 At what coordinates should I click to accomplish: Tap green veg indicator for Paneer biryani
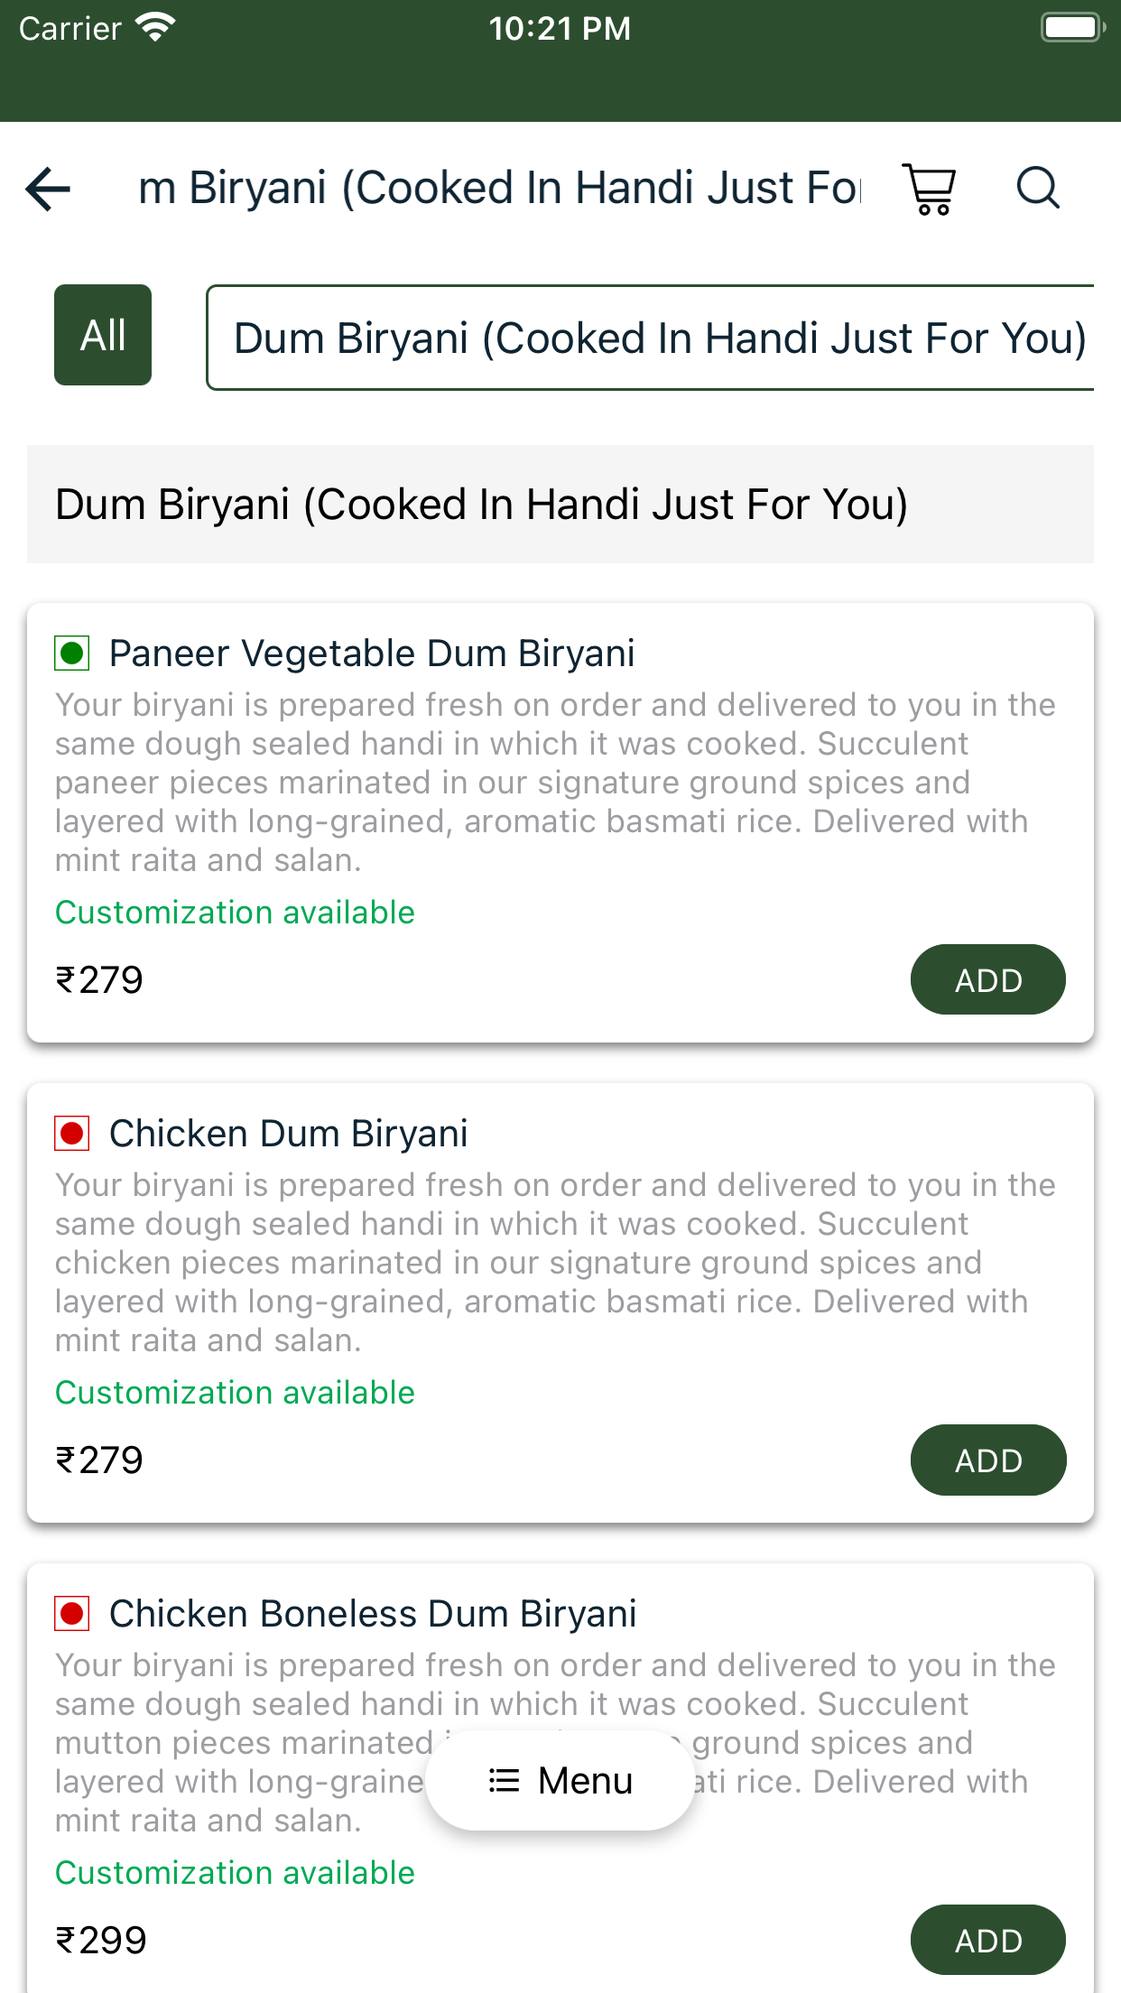tap(72, 653)
